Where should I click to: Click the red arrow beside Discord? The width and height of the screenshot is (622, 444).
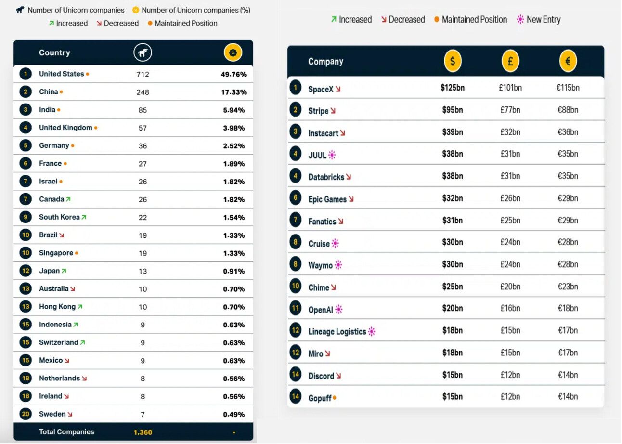[338, 376]
